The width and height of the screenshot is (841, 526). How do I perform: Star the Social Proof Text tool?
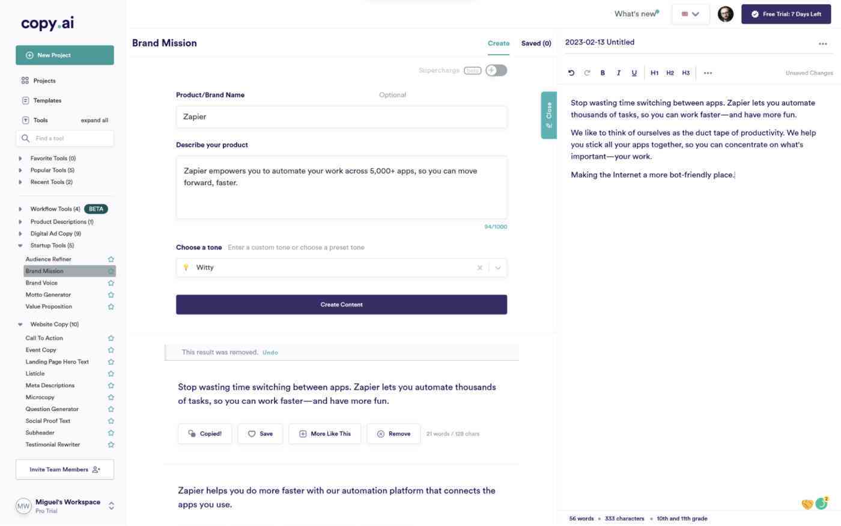click(x=111, y=421)
